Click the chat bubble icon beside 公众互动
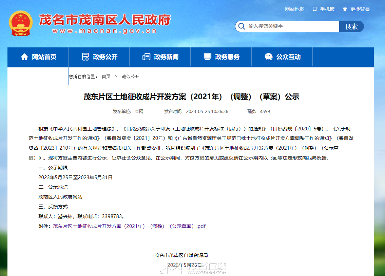 point(269,57)
